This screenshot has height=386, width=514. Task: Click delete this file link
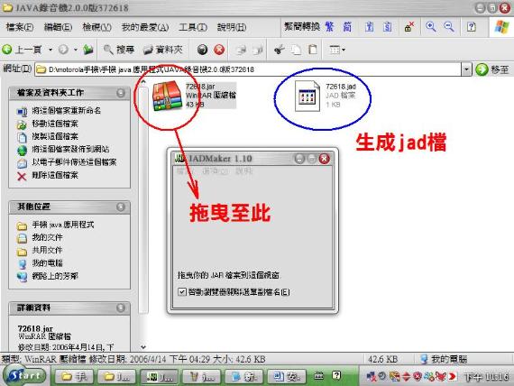55,175
